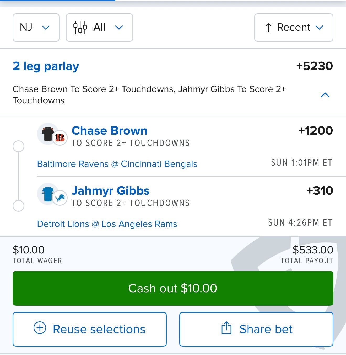Collapse the parlay details chevron
Screen dimensions: 346x355
(x=325, y=95)
